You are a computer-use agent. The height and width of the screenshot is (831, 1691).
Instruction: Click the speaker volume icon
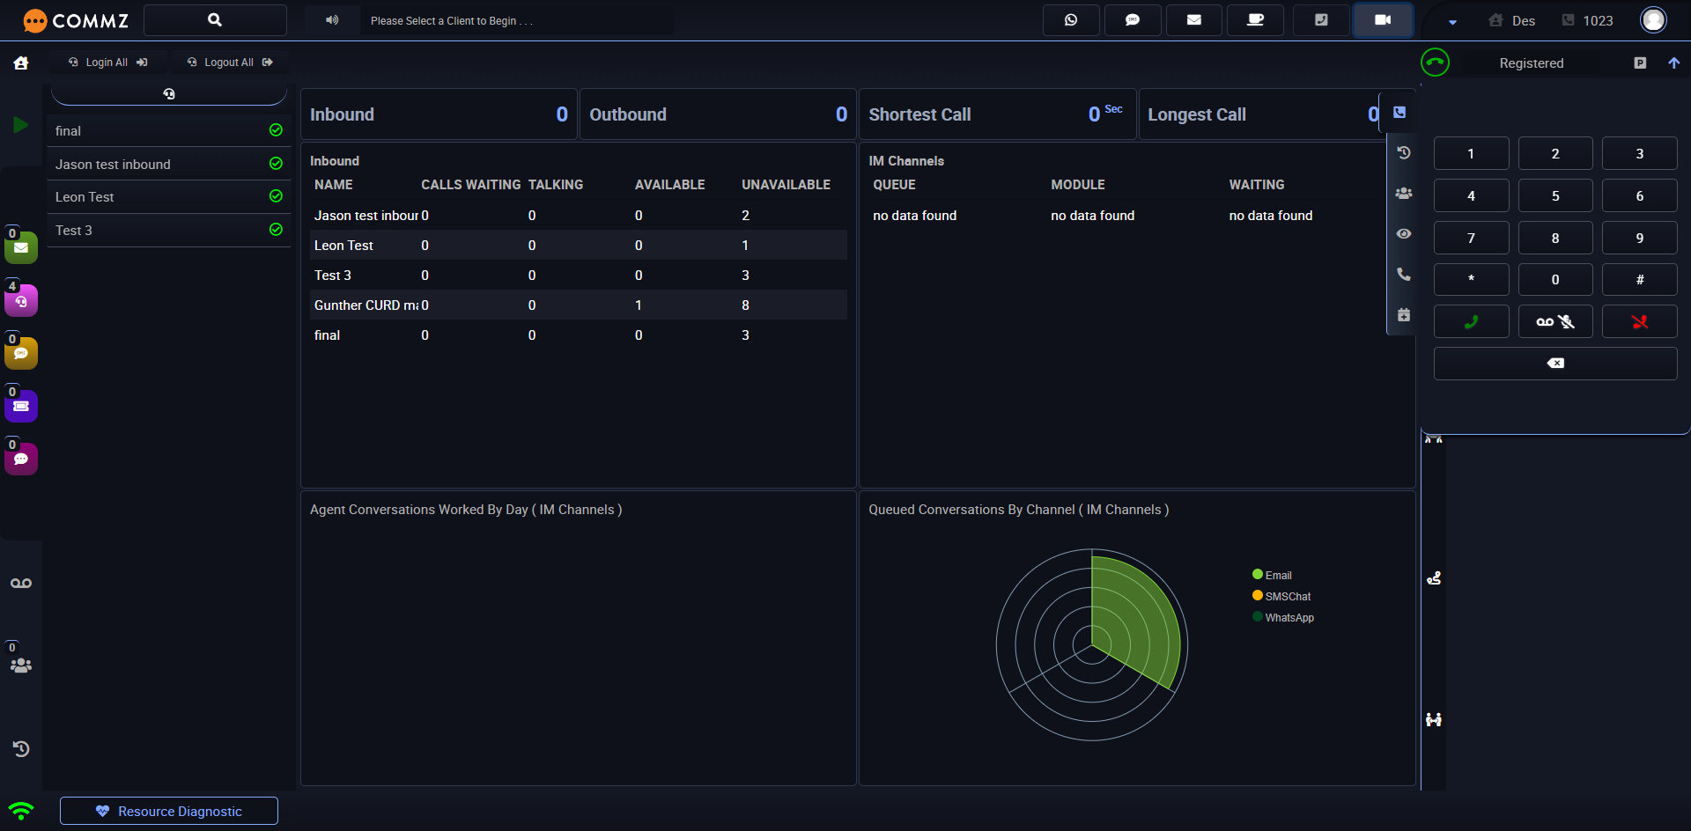(332, 20)
